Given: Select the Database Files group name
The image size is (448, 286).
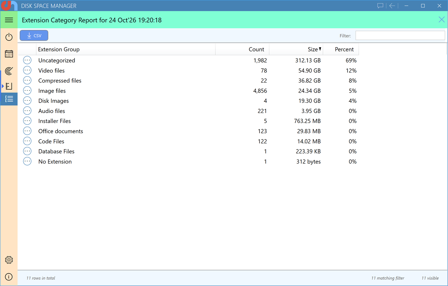Looking at the screenshot, I should 56,151.
